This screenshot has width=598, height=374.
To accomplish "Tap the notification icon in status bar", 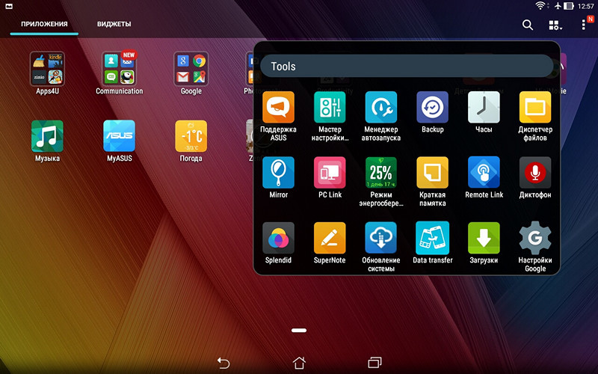I will 8,6.
